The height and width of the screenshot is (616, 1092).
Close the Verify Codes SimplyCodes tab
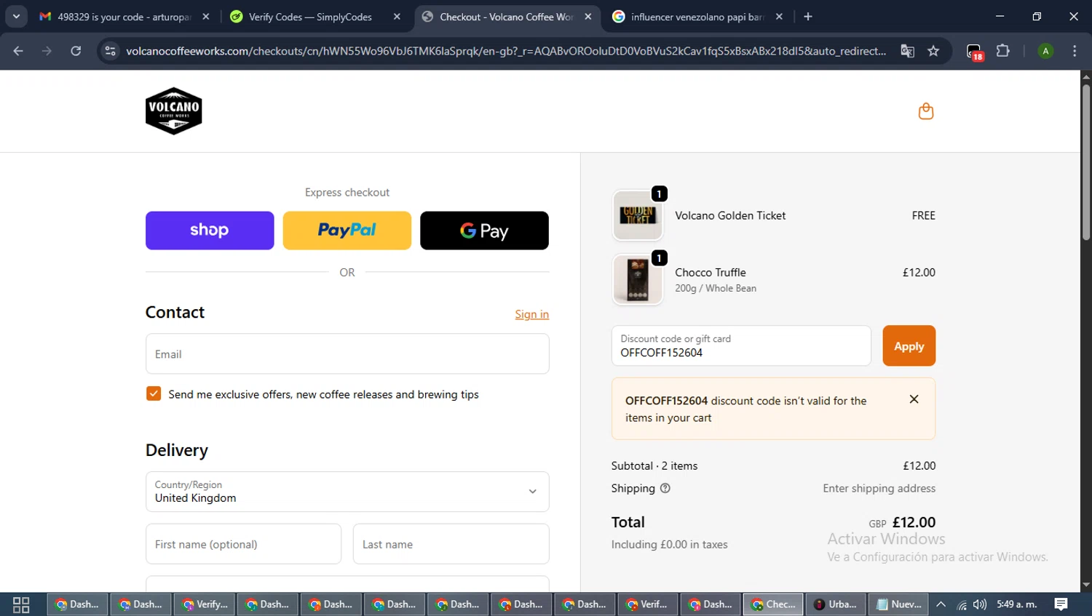[x=397, y=17]
